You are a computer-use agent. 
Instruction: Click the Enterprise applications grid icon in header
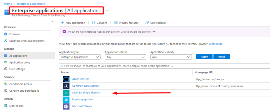point(7,12)
